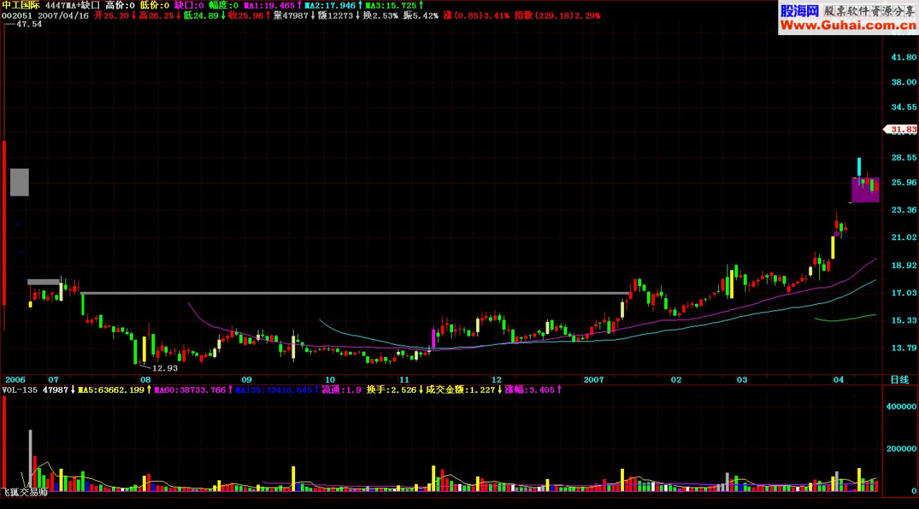Click the 38.00 price axis label
Viewport: 919px width, 509px height.
tap(903, 82)
